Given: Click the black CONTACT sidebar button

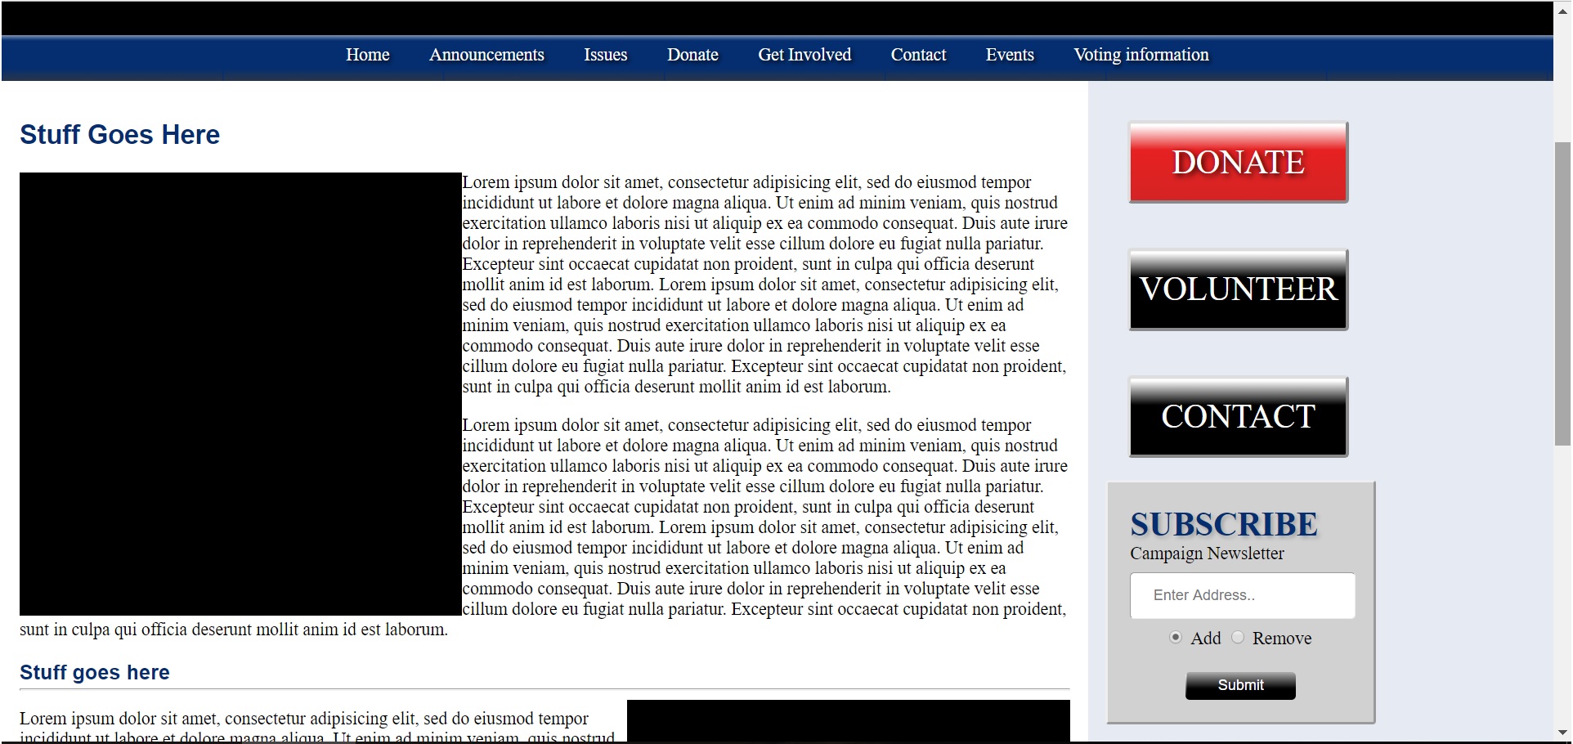Looking at the screenshot, I should (x=1238, y=417).
